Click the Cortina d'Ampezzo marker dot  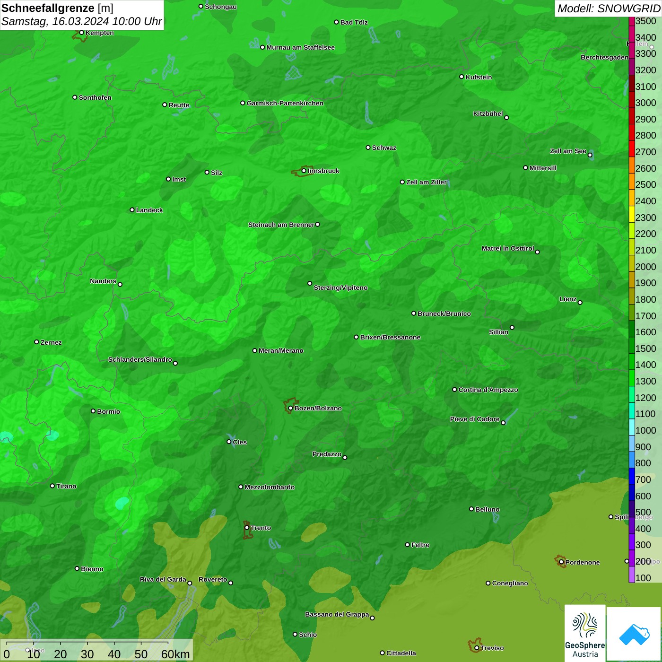coord(454,390)
